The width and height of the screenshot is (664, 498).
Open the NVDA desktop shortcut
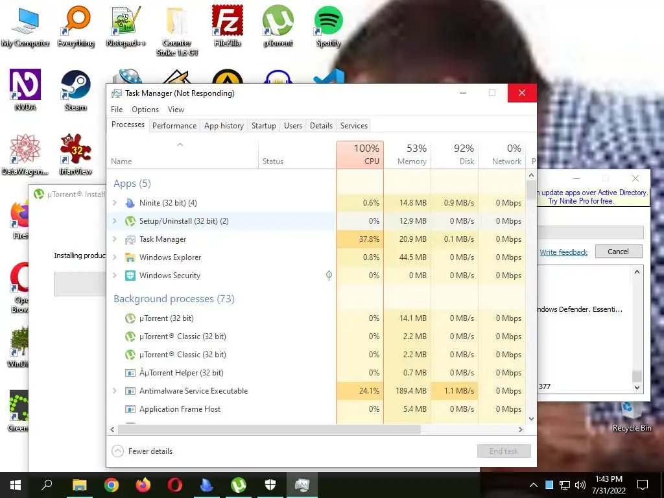tap(25, 89)
